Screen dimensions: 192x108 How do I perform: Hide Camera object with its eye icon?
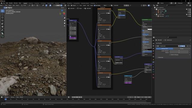coord(188,11)
